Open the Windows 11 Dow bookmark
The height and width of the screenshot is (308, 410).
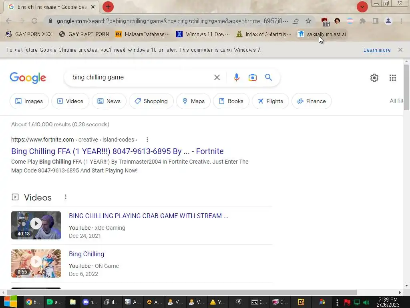(203, 34)
